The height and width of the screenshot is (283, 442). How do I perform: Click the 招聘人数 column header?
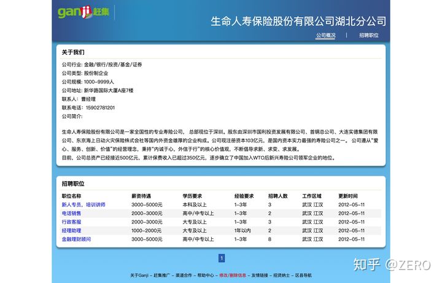click(x=277, y=196)
